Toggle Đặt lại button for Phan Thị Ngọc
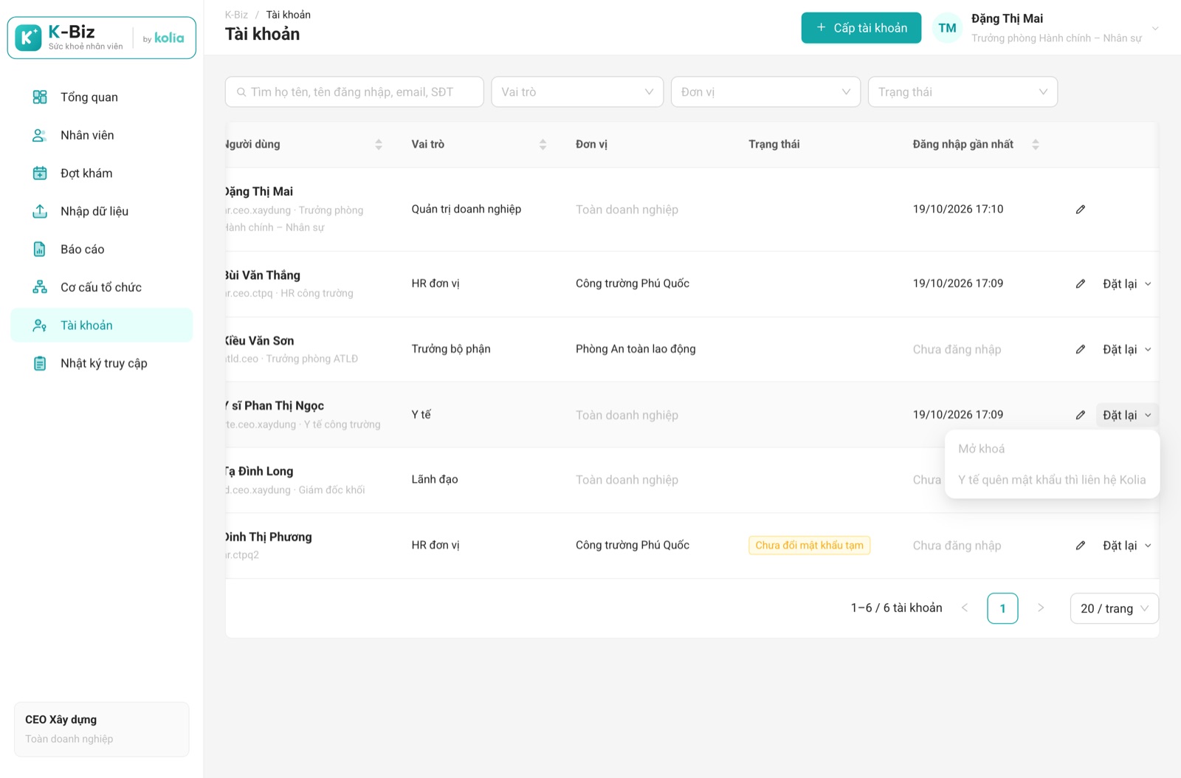This screenshot has width=1181, height=778. pyautogui.click(x=1126, y=415)
